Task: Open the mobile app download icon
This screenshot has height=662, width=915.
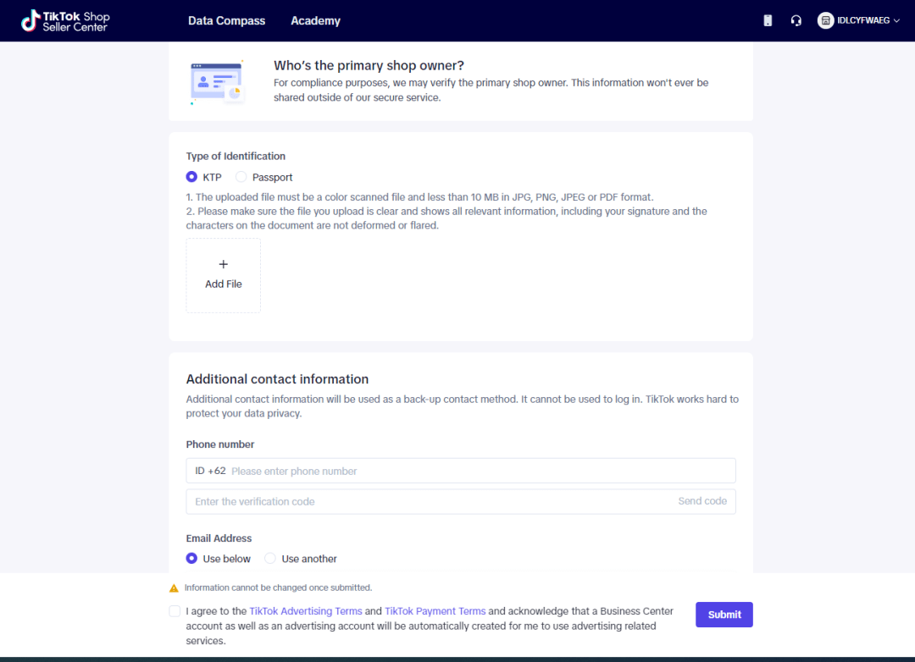Action: point(768,21)
